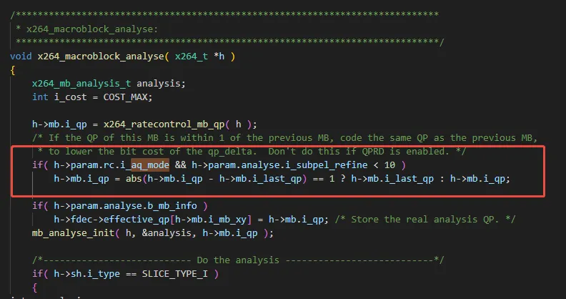Click 'x264_ratecontrol_mb_qp' function call
566x299 pixels.
(164, 124)
